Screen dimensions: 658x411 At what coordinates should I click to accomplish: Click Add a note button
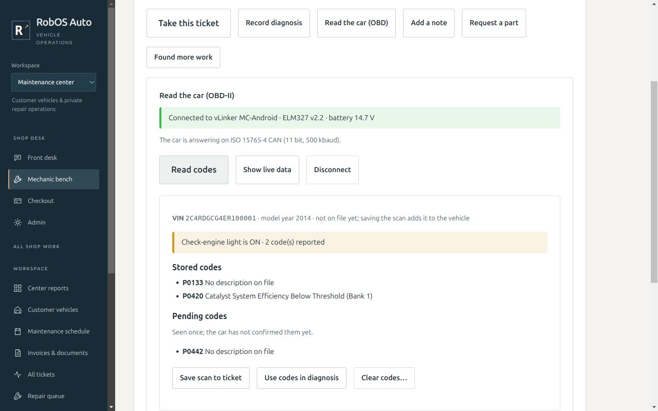pyautogui.click(x=429, y=23)
